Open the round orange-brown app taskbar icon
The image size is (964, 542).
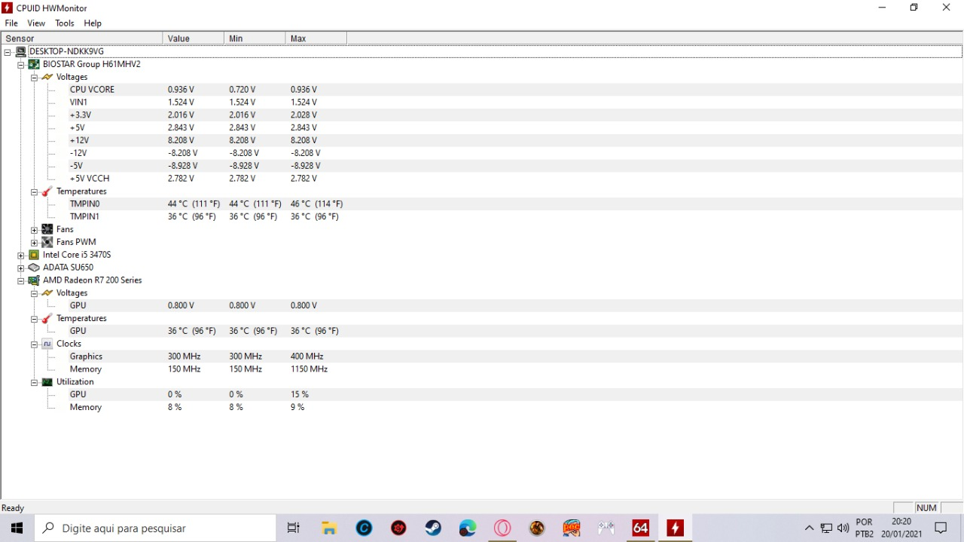537,528
